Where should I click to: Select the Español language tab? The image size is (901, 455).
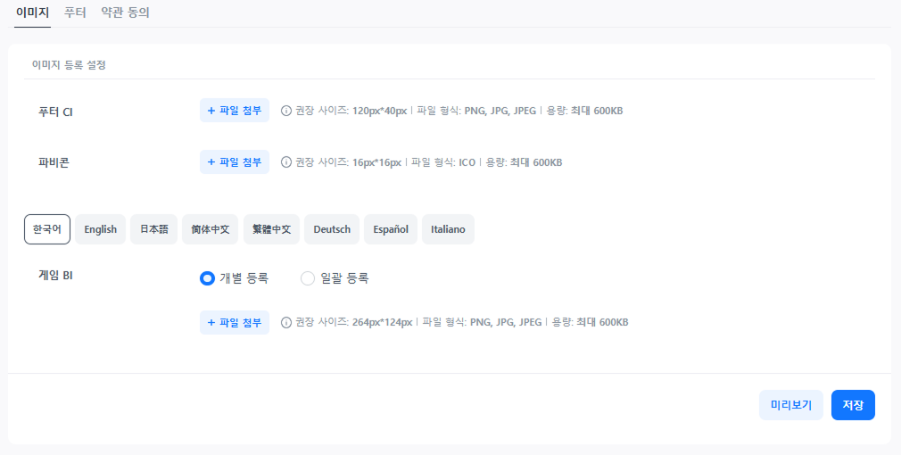pyautogui.click(x=391, y=229)
